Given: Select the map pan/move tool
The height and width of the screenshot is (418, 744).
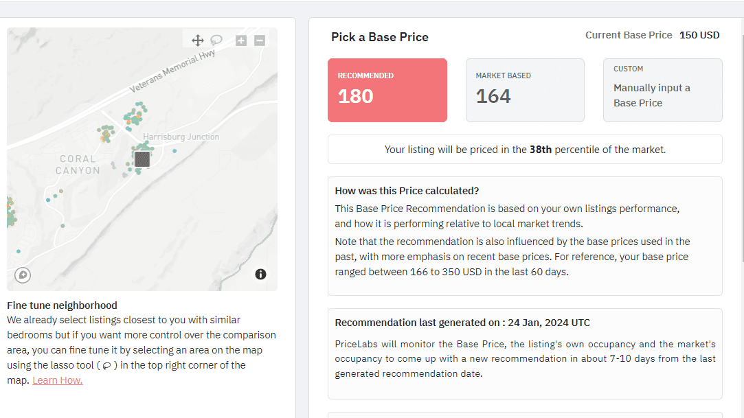Looking at the screenshot, I should pos(197,40).
